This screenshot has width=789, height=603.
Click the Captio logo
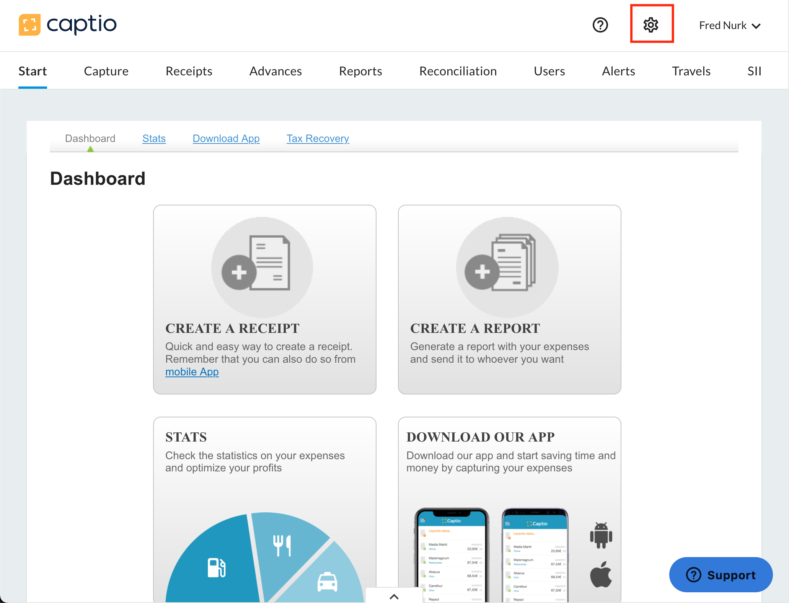pos(68,24)
